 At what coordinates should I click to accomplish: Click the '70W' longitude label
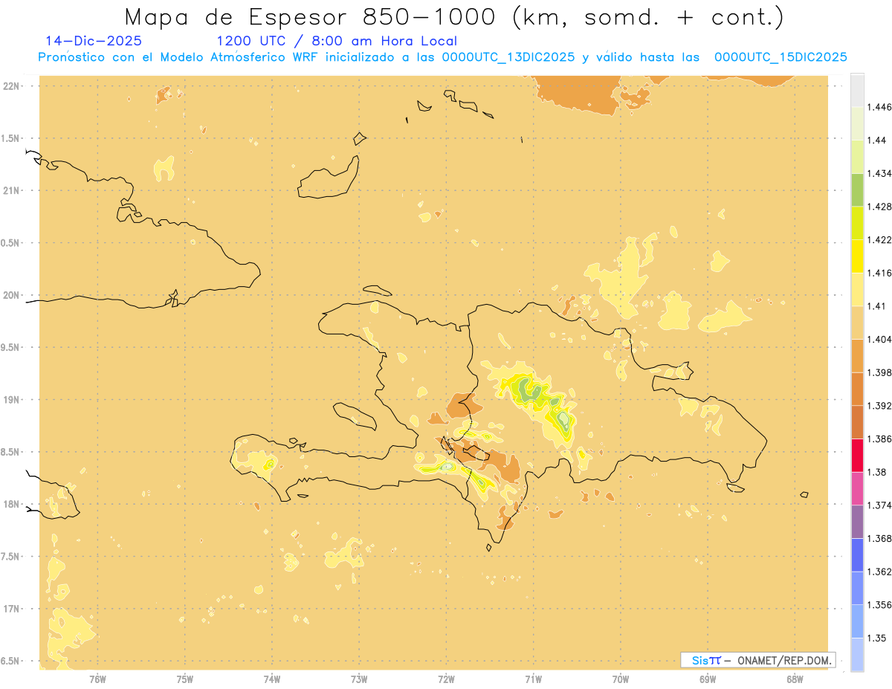(621, 679)
